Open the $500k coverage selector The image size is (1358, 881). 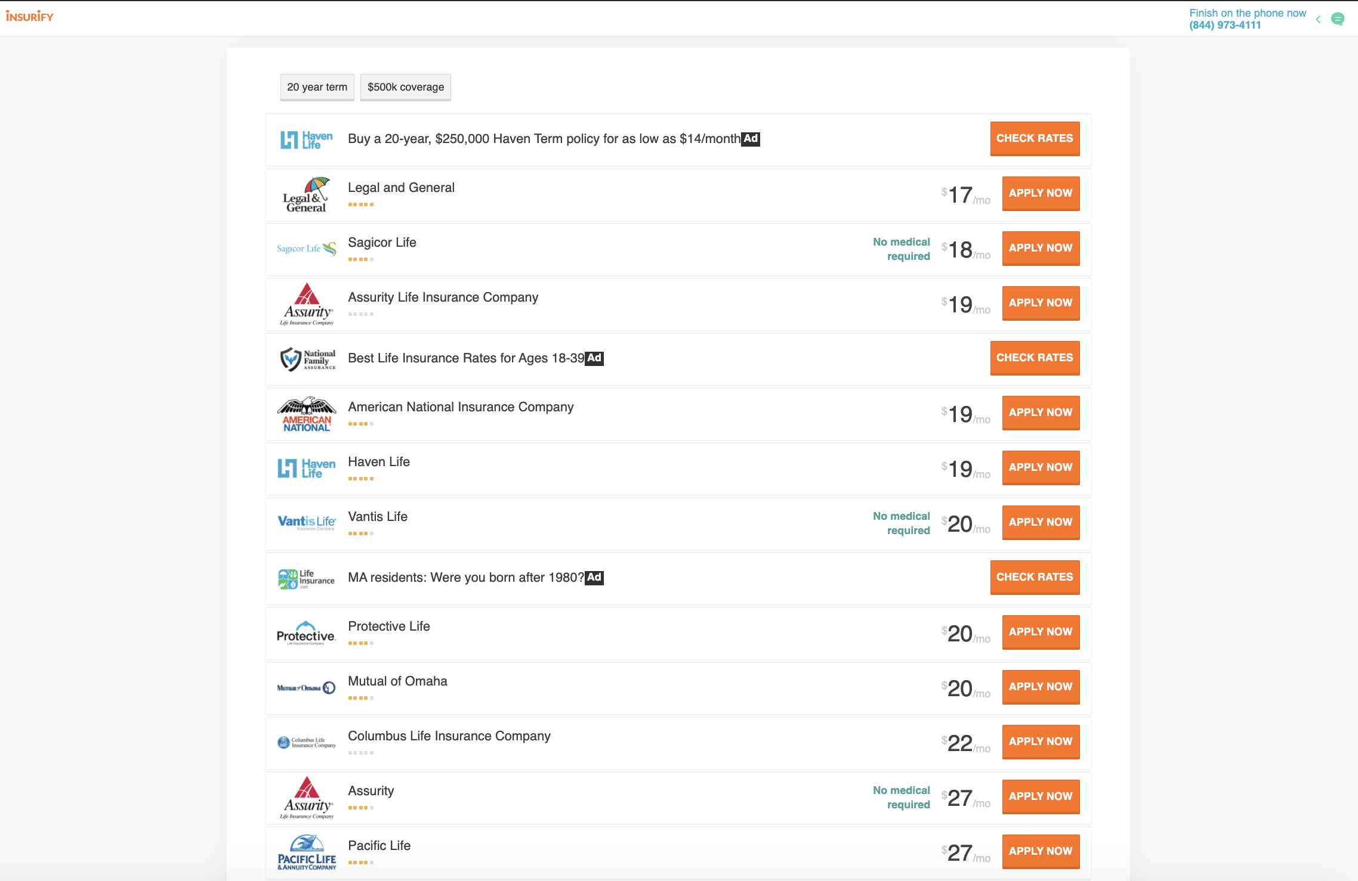(x=406, y=87)
